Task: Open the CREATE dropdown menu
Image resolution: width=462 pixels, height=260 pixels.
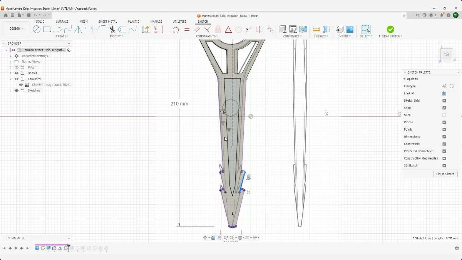Action: 62,36
